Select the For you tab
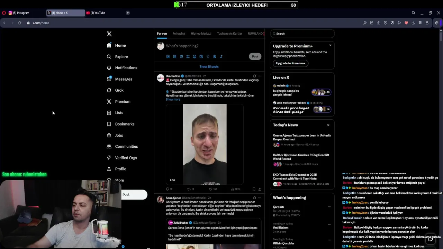Screen dimensions: 443x249 tap(162, 34)
